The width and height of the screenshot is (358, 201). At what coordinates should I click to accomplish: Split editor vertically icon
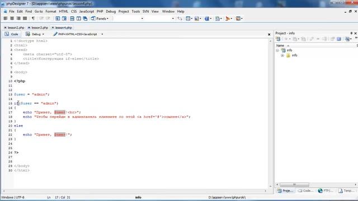(79, 18)
